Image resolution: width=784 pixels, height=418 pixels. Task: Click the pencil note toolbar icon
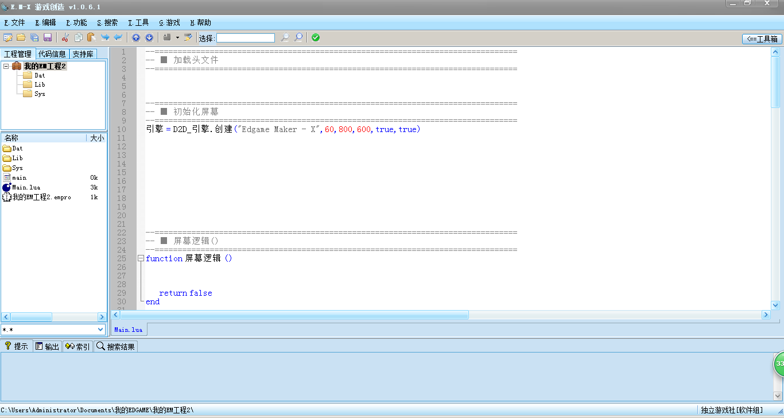click(x=188, y=38)
